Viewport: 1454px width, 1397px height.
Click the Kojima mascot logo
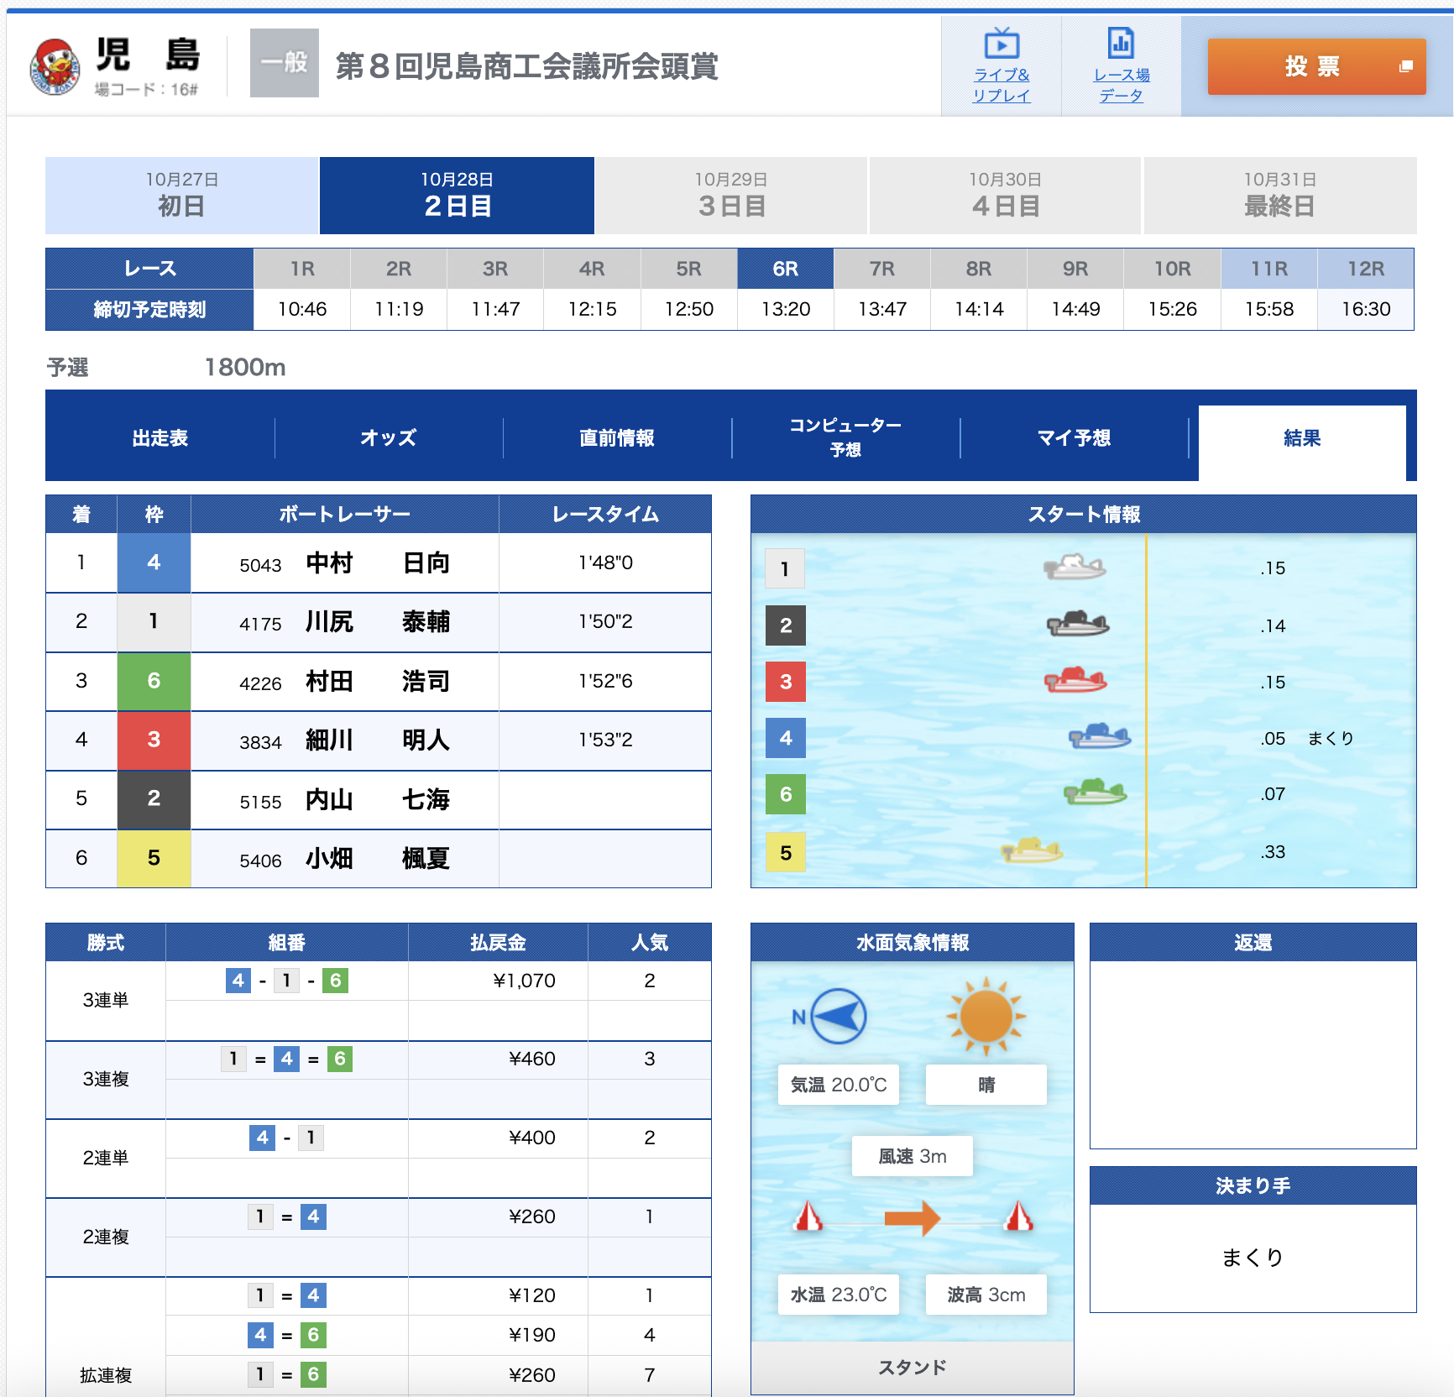(x=55, y=66)
